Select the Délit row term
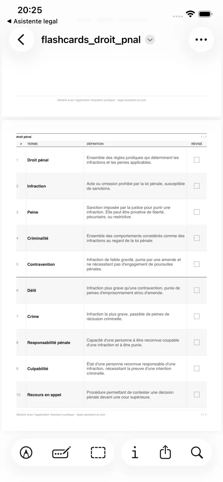 point(32,290)
